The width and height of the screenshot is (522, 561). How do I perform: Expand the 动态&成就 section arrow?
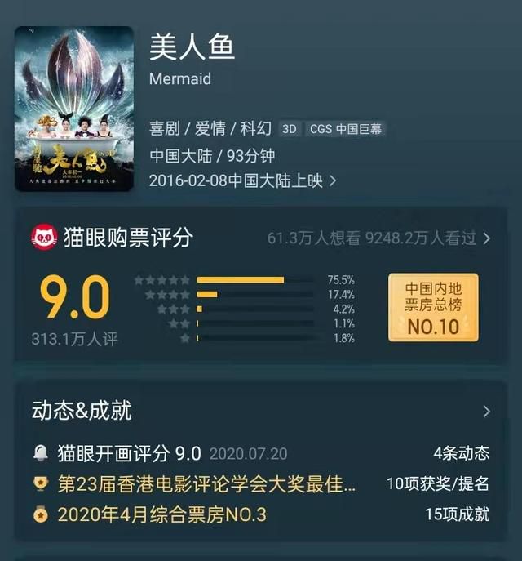(x=486, y=412)
